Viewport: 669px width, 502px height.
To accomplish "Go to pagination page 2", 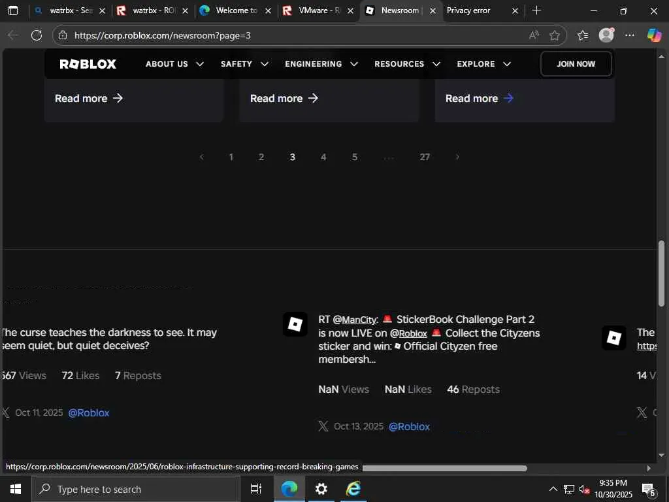I will click(x=261, y=157).
